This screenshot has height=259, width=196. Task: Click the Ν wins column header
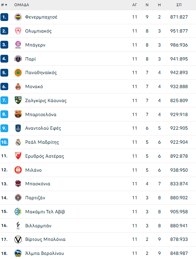point(147,5)
